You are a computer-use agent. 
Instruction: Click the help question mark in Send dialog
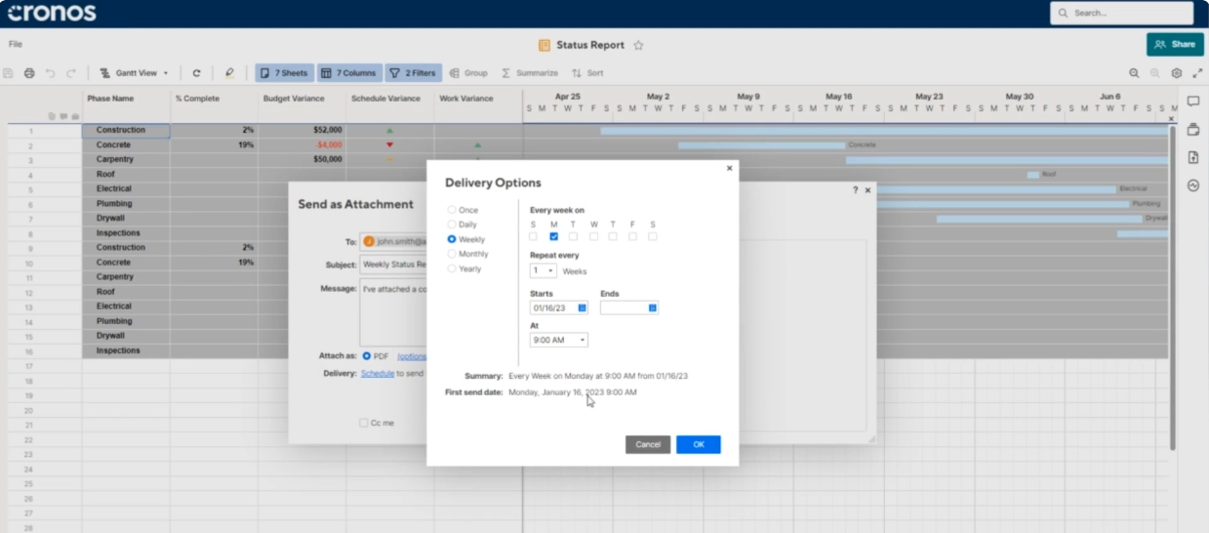pos(856,190)
